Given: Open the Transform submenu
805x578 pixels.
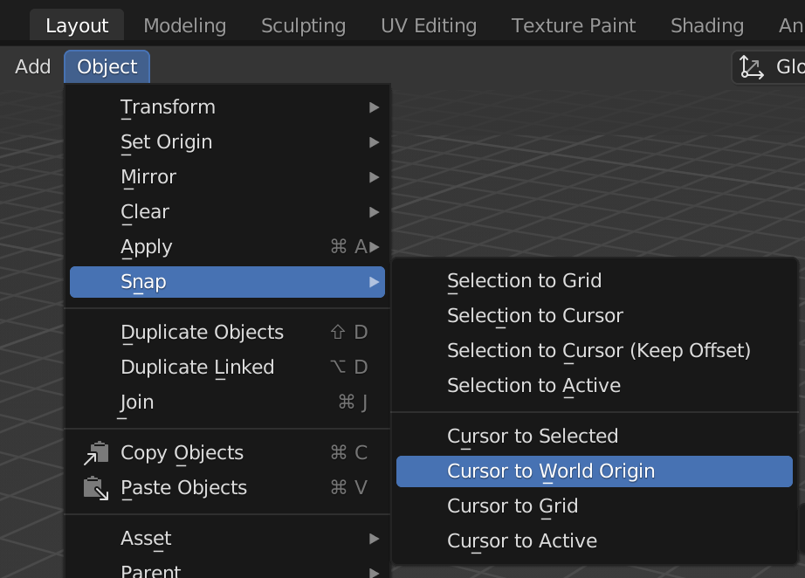Looking at the screenshot, I should pyautogui.click(x=227, y=107).
